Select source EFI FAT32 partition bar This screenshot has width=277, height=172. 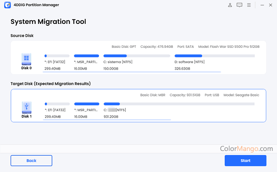coord(57,56)
